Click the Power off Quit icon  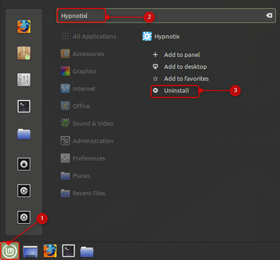(x=24, y=217)
